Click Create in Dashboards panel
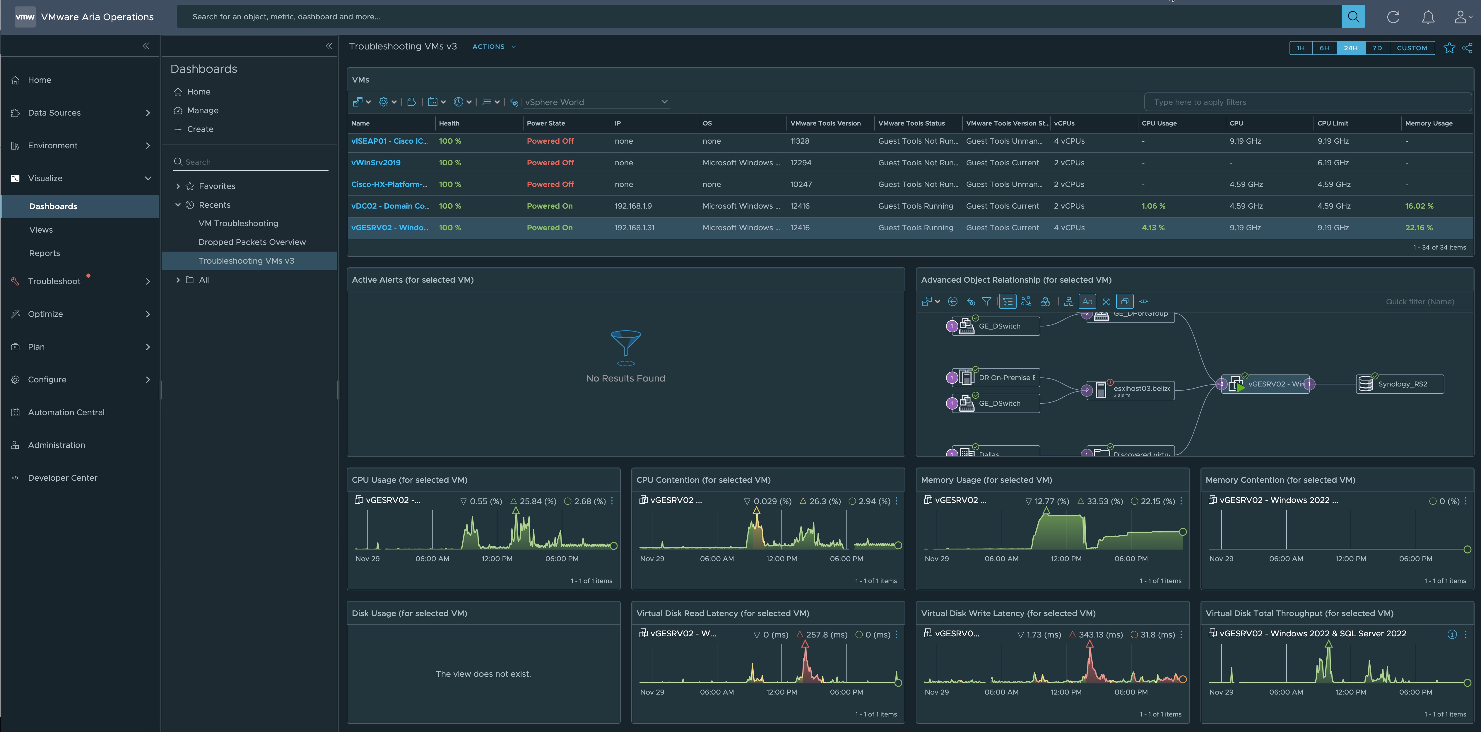1481x732 pixels. point(200,129)
